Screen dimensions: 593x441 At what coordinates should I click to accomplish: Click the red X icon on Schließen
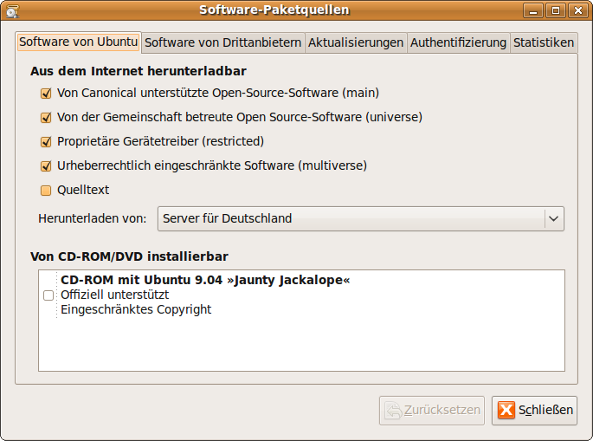coord(506,410)
